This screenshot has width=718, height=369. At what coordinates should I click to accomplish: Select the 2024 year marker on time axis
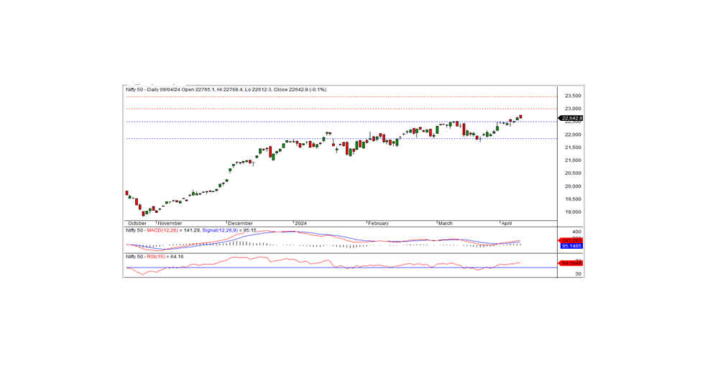click(x=301, y=224)
